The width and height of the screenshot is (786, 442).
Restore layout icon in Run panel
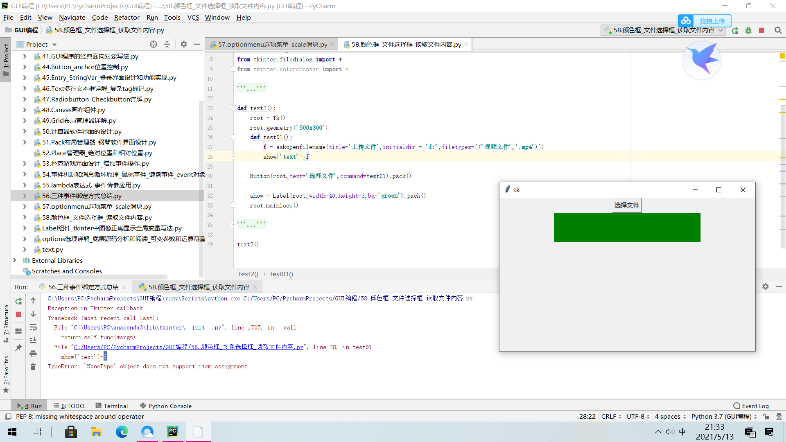pyautogui.click(x=18, y=331)
